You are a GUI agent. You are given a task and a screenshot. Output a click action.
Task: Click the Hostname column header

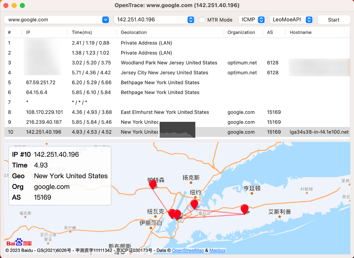pyautogui.click(x=301, y=32)
